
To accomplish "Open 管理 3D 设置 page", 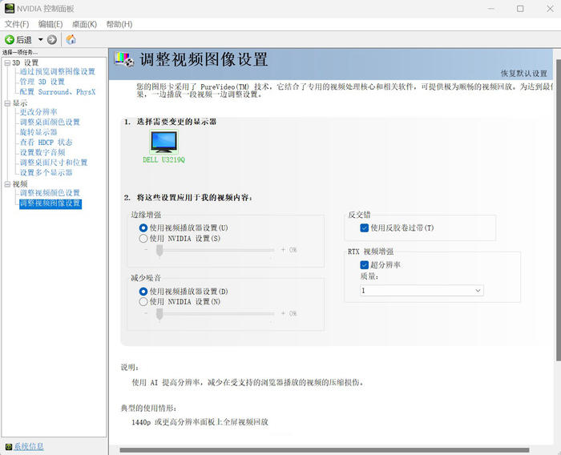I will pyautogui.click(x=42, y=82).
